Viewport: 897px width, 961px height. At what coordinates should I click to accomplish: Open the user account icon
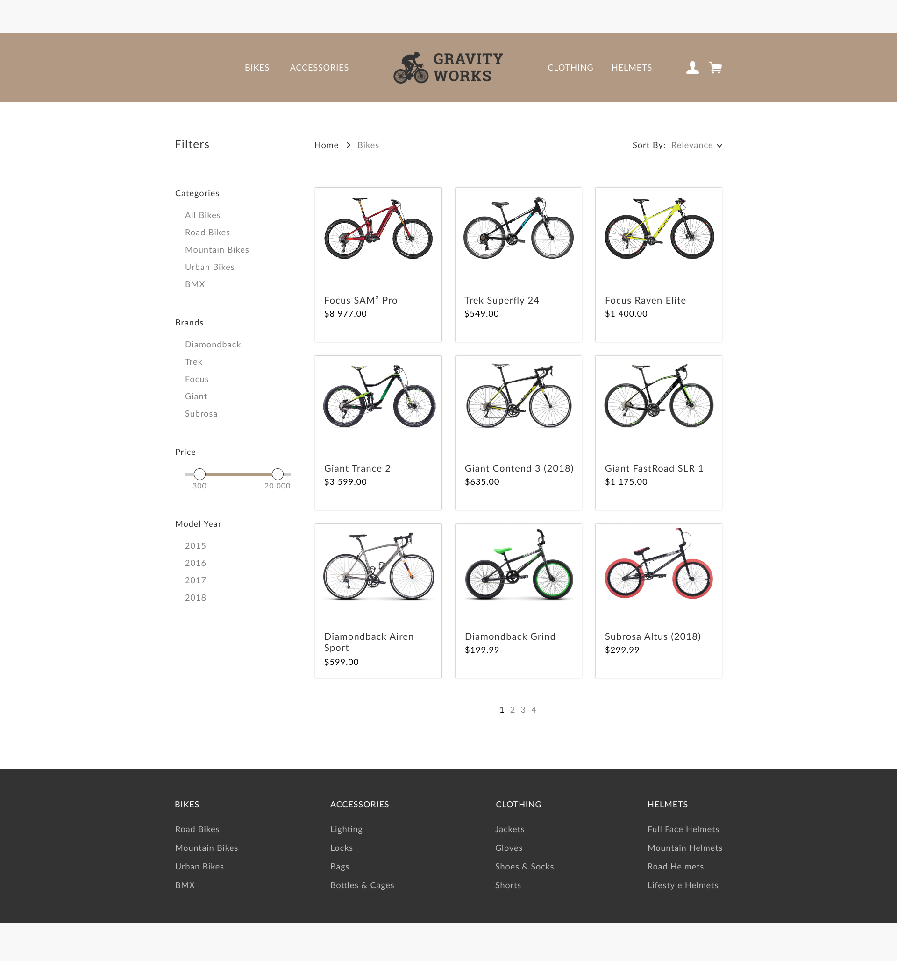pos(692,68)
